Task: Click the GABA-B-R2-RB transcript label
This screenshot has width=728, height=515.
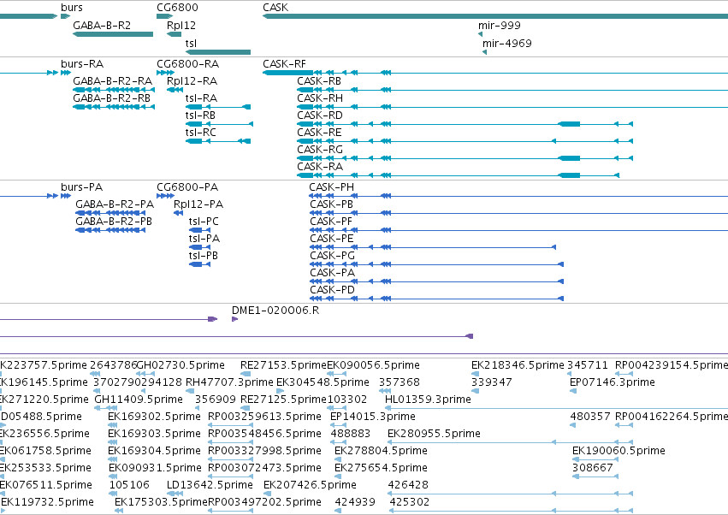Action: tap(112, 98)
